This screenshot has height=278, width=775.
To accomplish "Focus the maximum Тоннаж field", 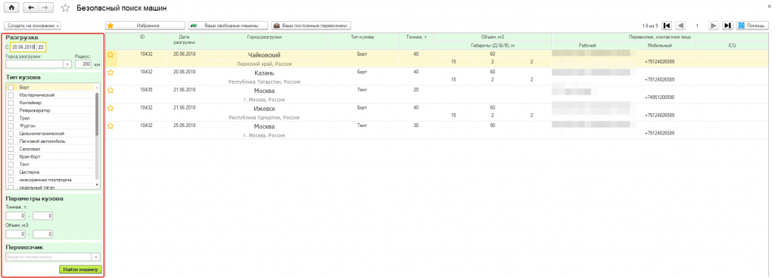I will pyautogui.click(x=43, y=216).
